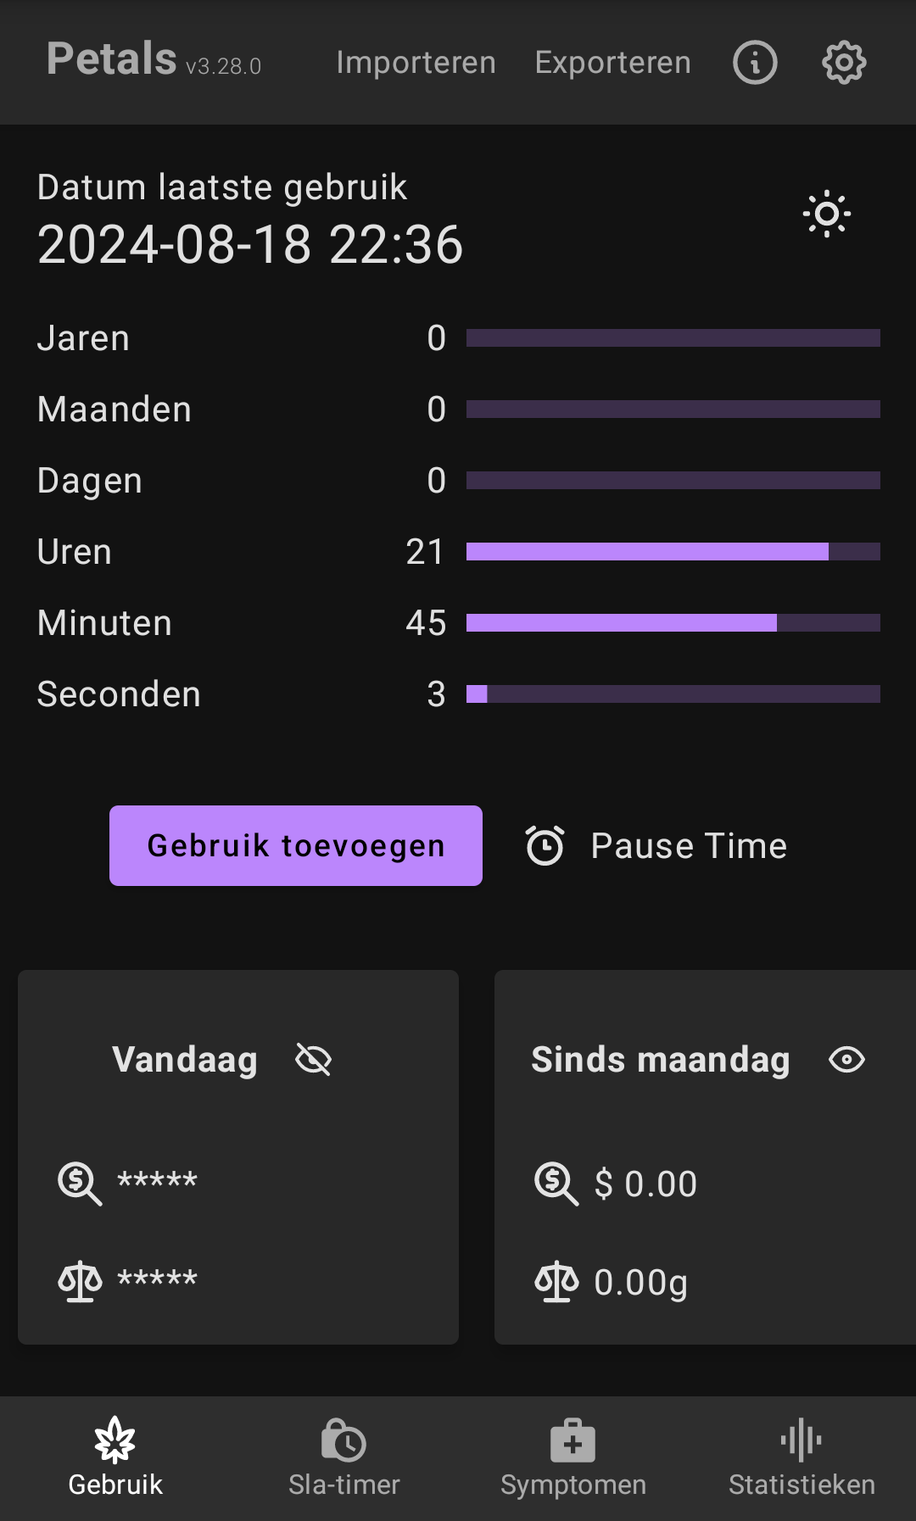Click Sinds maandag cost magnifier icon

556,1183
